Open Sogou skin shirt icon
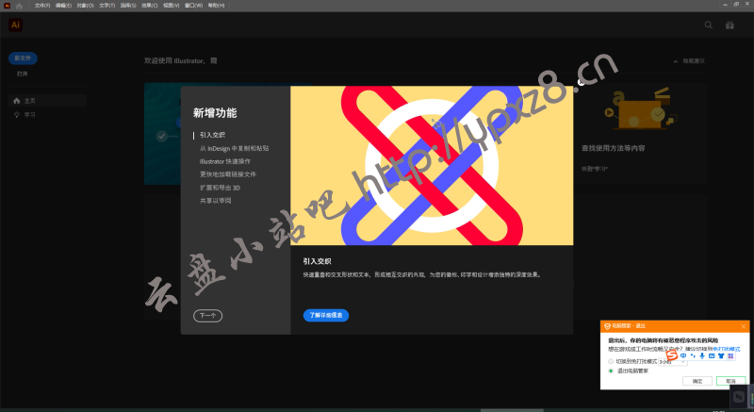 click(x=721, y=355)
